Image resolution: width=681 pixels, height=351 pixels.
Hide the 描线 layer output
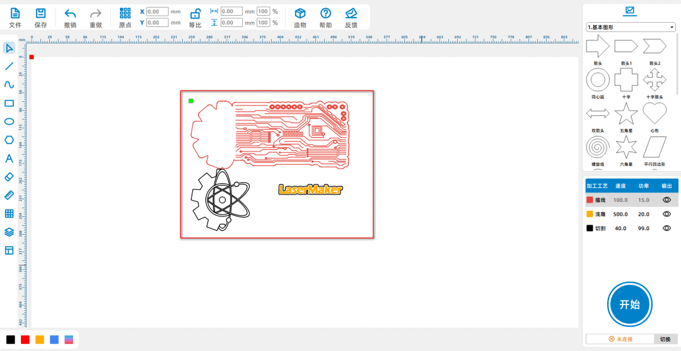click(x=666, y=199)
